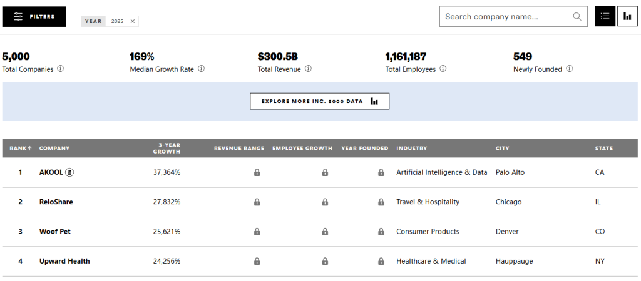
Task: Open the Upward Health company link
Action: click(64, 261)
